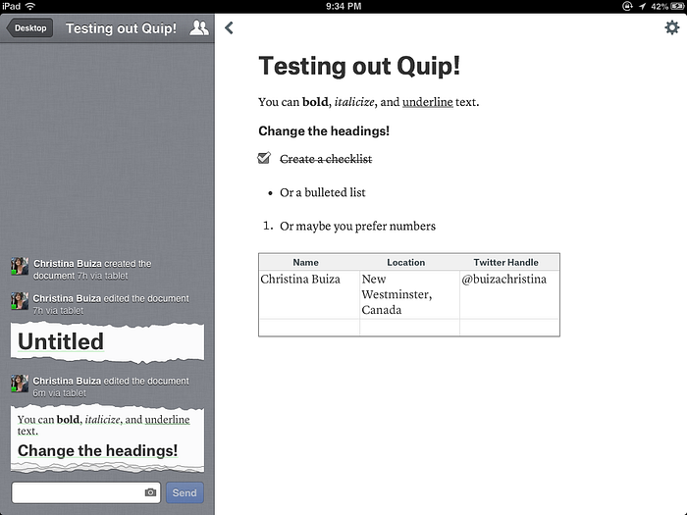Uncheck the 'Create a checklist' checkbox
The height and width of the screenshot is (515, 687).
(x=264, y=158)
